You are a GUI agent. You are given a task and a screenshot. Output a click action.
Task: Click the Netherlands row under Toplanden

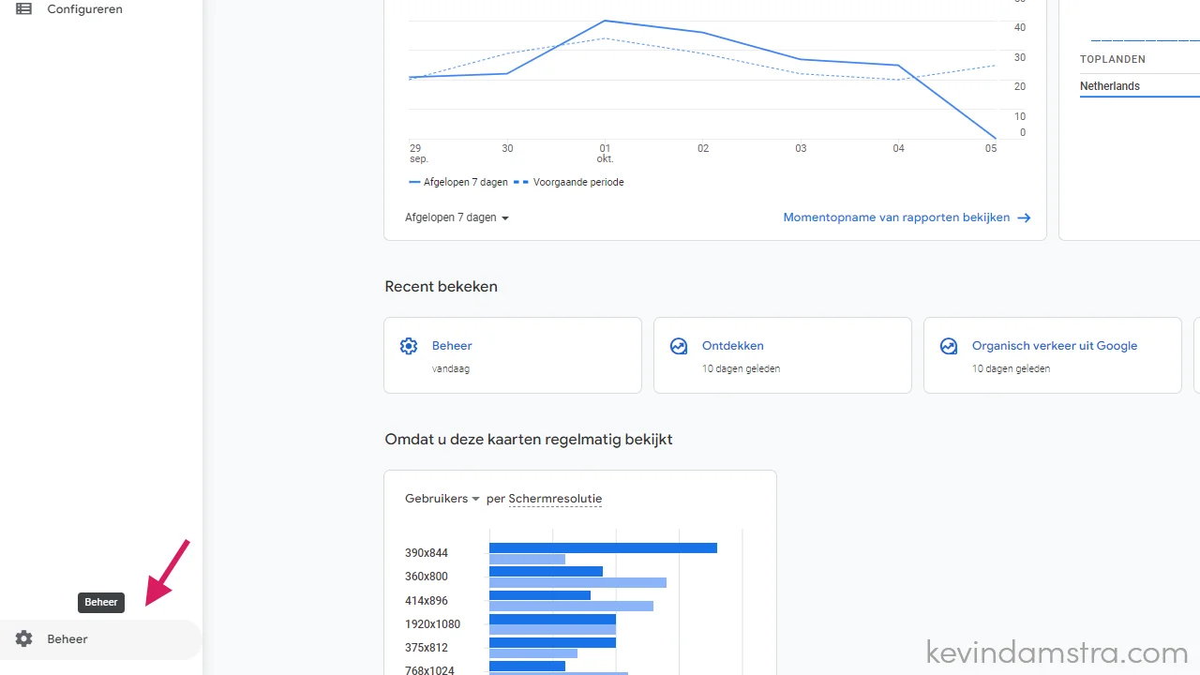coord(1139,86)
